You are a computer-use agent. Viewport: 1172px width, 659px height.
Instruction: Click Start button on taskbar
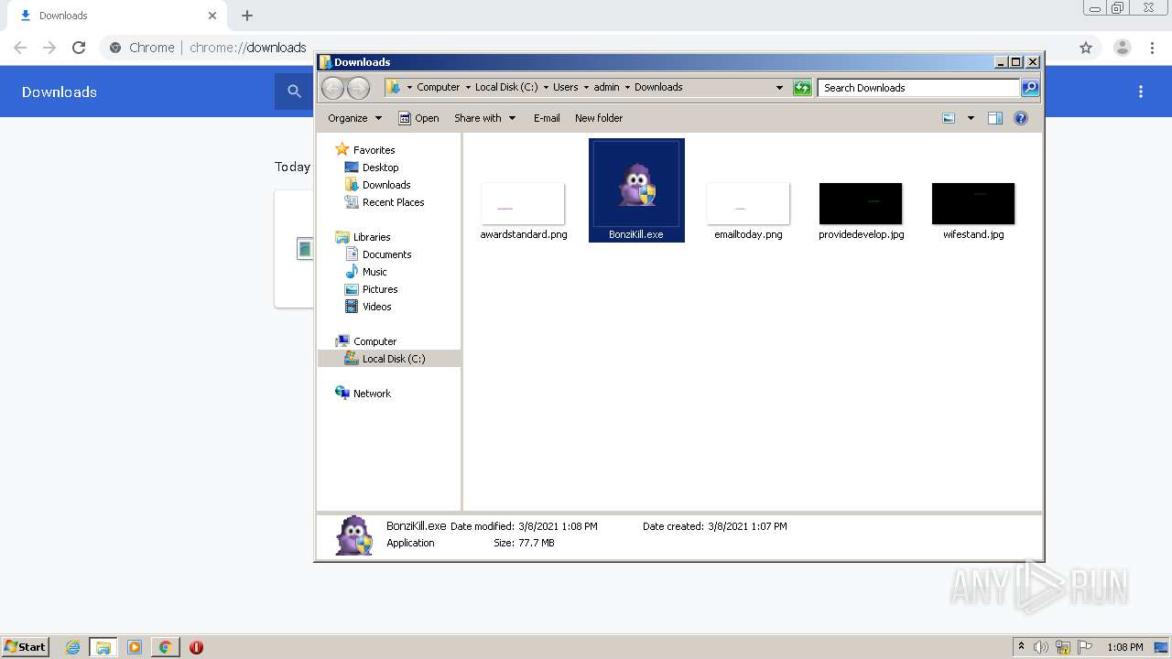point(25,647)
